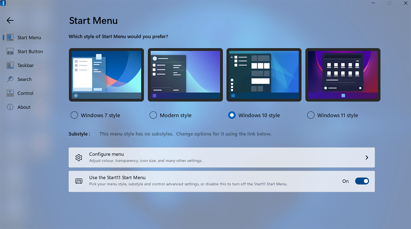Click the Windows 11 style preview thumbnail

[x=343, y=75]
